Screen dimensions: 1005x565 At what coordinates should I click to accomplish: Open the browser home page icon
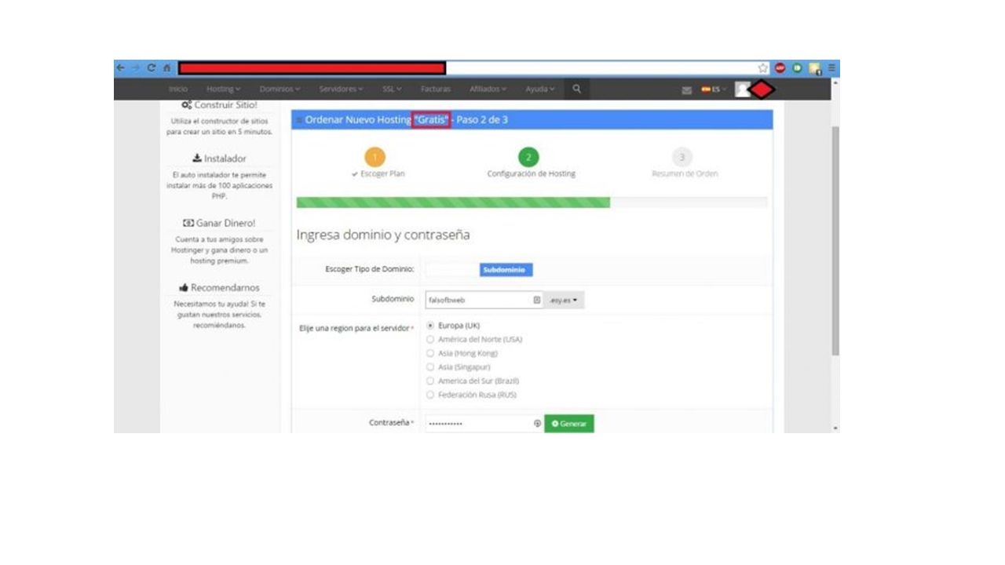pyautogui.click(x=166, y=68)
